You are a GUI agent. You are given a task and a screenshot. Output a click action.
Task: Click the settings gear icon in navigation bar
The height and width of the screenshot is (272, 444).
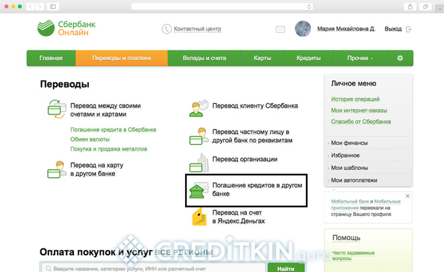point(400,58)
